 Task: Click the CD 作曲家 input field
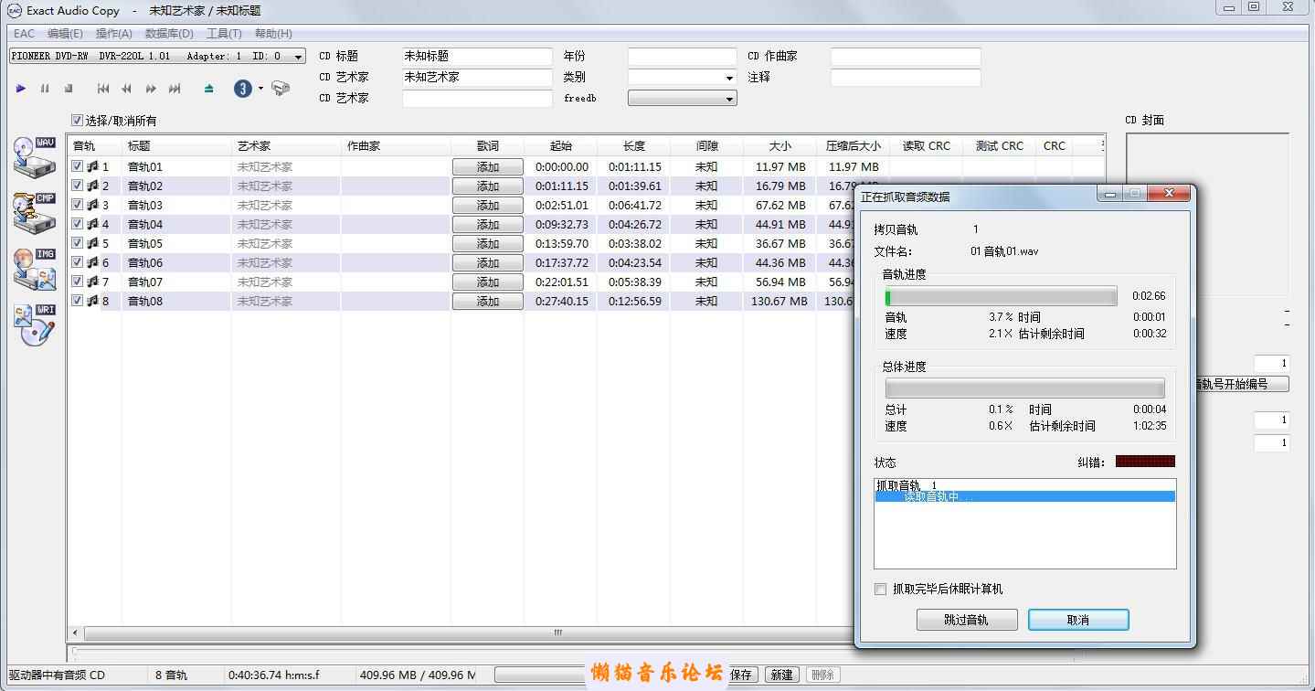(906, 57)
